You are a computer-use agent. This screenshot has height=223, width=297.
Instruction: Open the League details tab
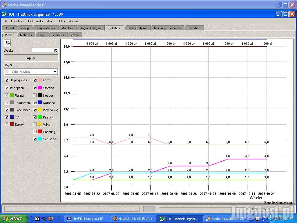click(x=45, y=28)
